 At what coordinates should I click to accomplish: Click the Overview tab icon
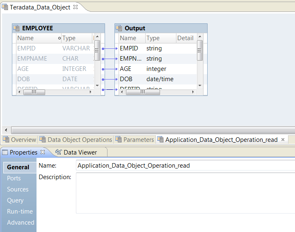6,139
